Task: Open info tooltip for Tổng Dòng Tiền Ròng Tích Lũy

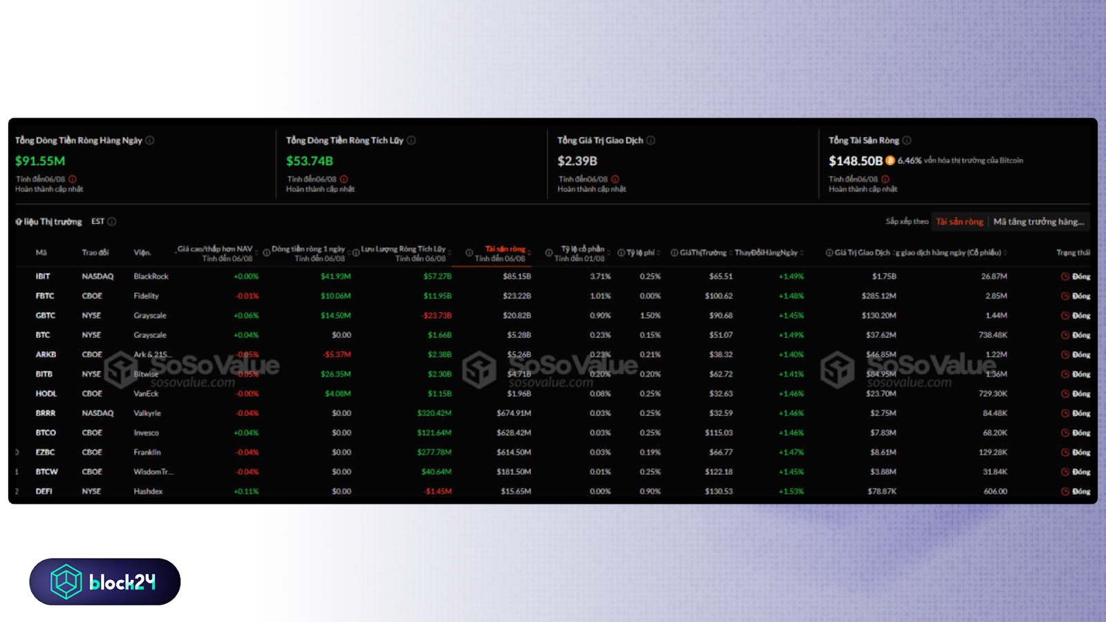Action: (x=411, y=141)
